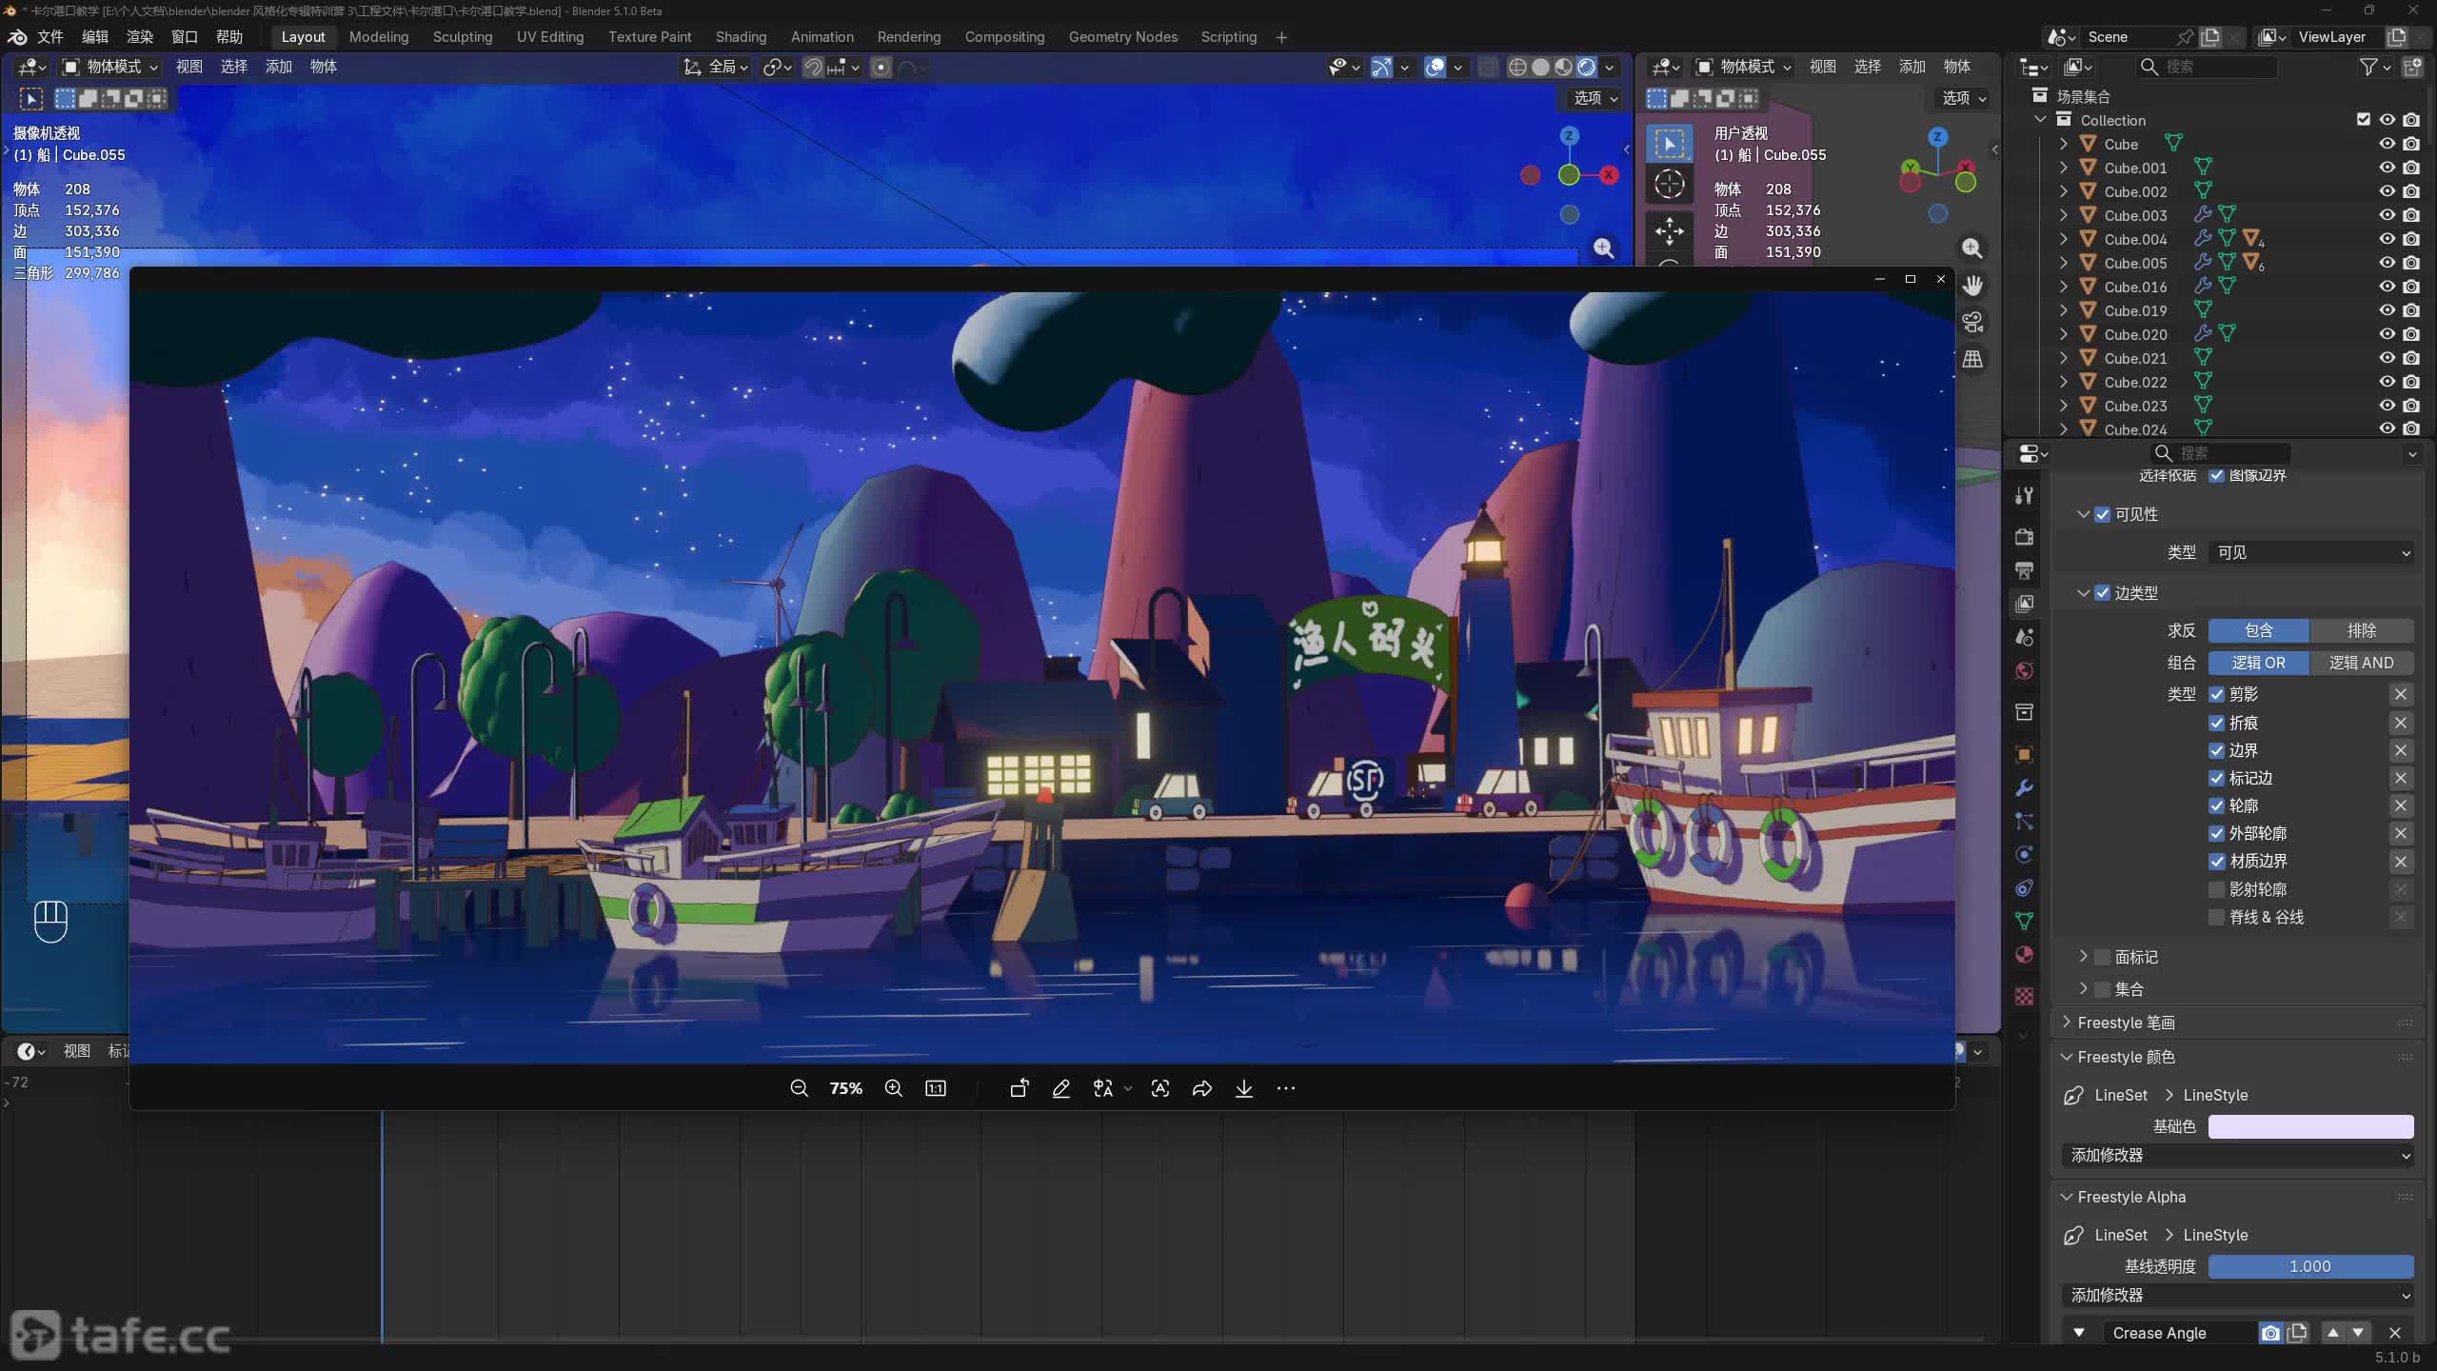The image size is (2437, 1371).
Task: Open the 渲染 render menu
Action: 140,37
